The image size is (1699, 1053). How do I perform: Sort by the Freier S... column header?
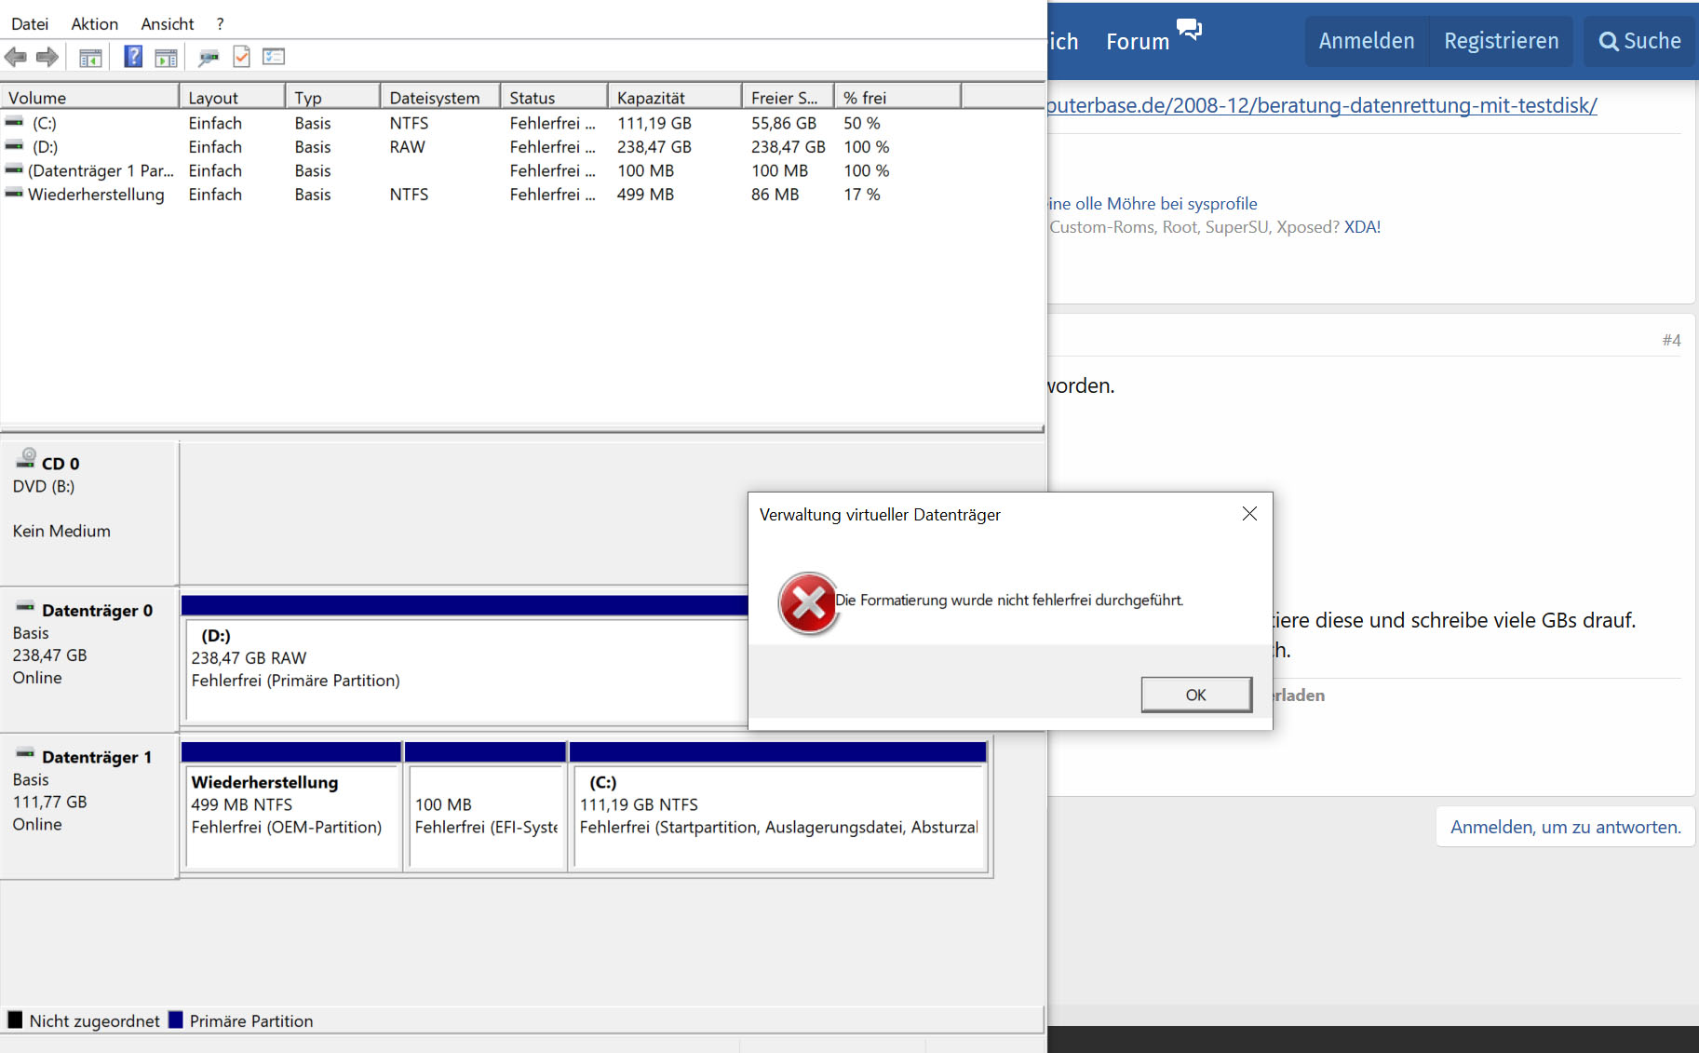click(x=788, y=97)
